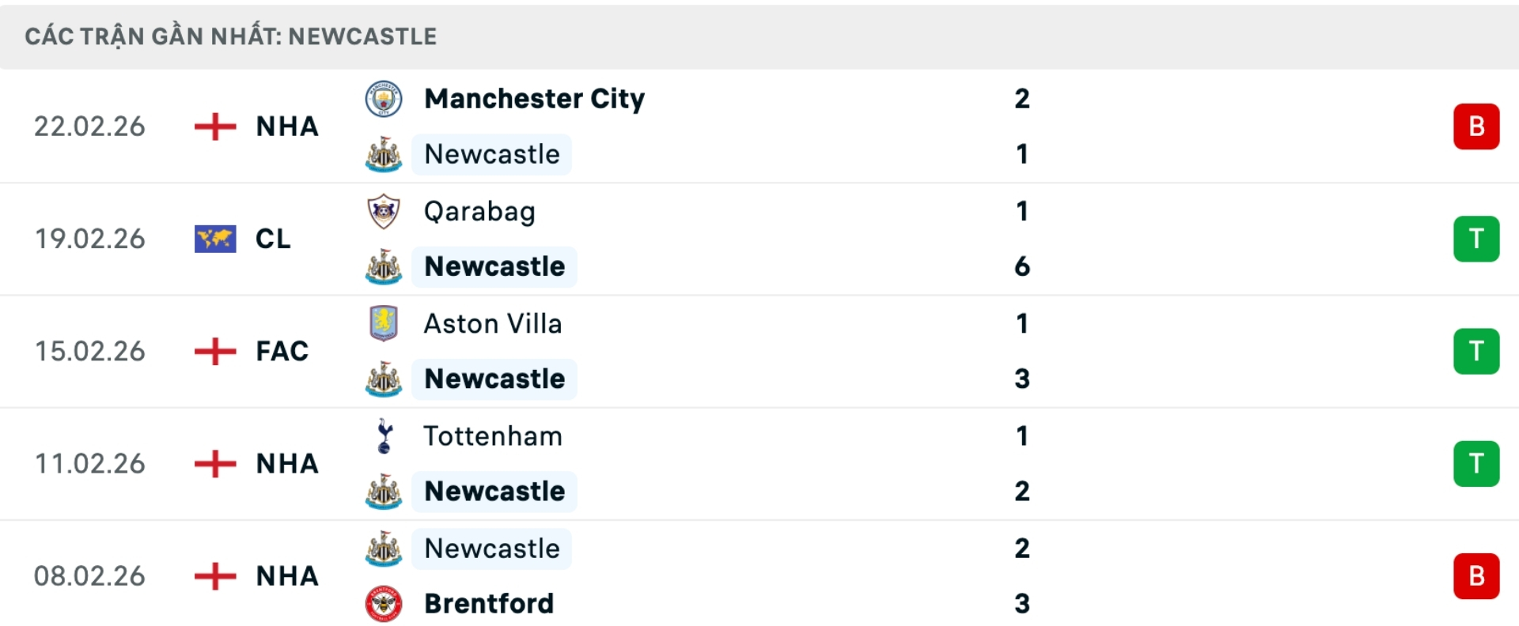Screen dimensions: 1519x626
Task: Select the Brentford bee logo
Action: click(383, 603)
